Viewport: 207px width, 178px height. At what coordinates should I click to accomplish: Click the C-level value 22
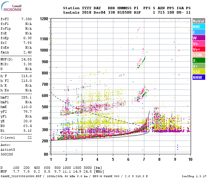(x=30, y=138)
